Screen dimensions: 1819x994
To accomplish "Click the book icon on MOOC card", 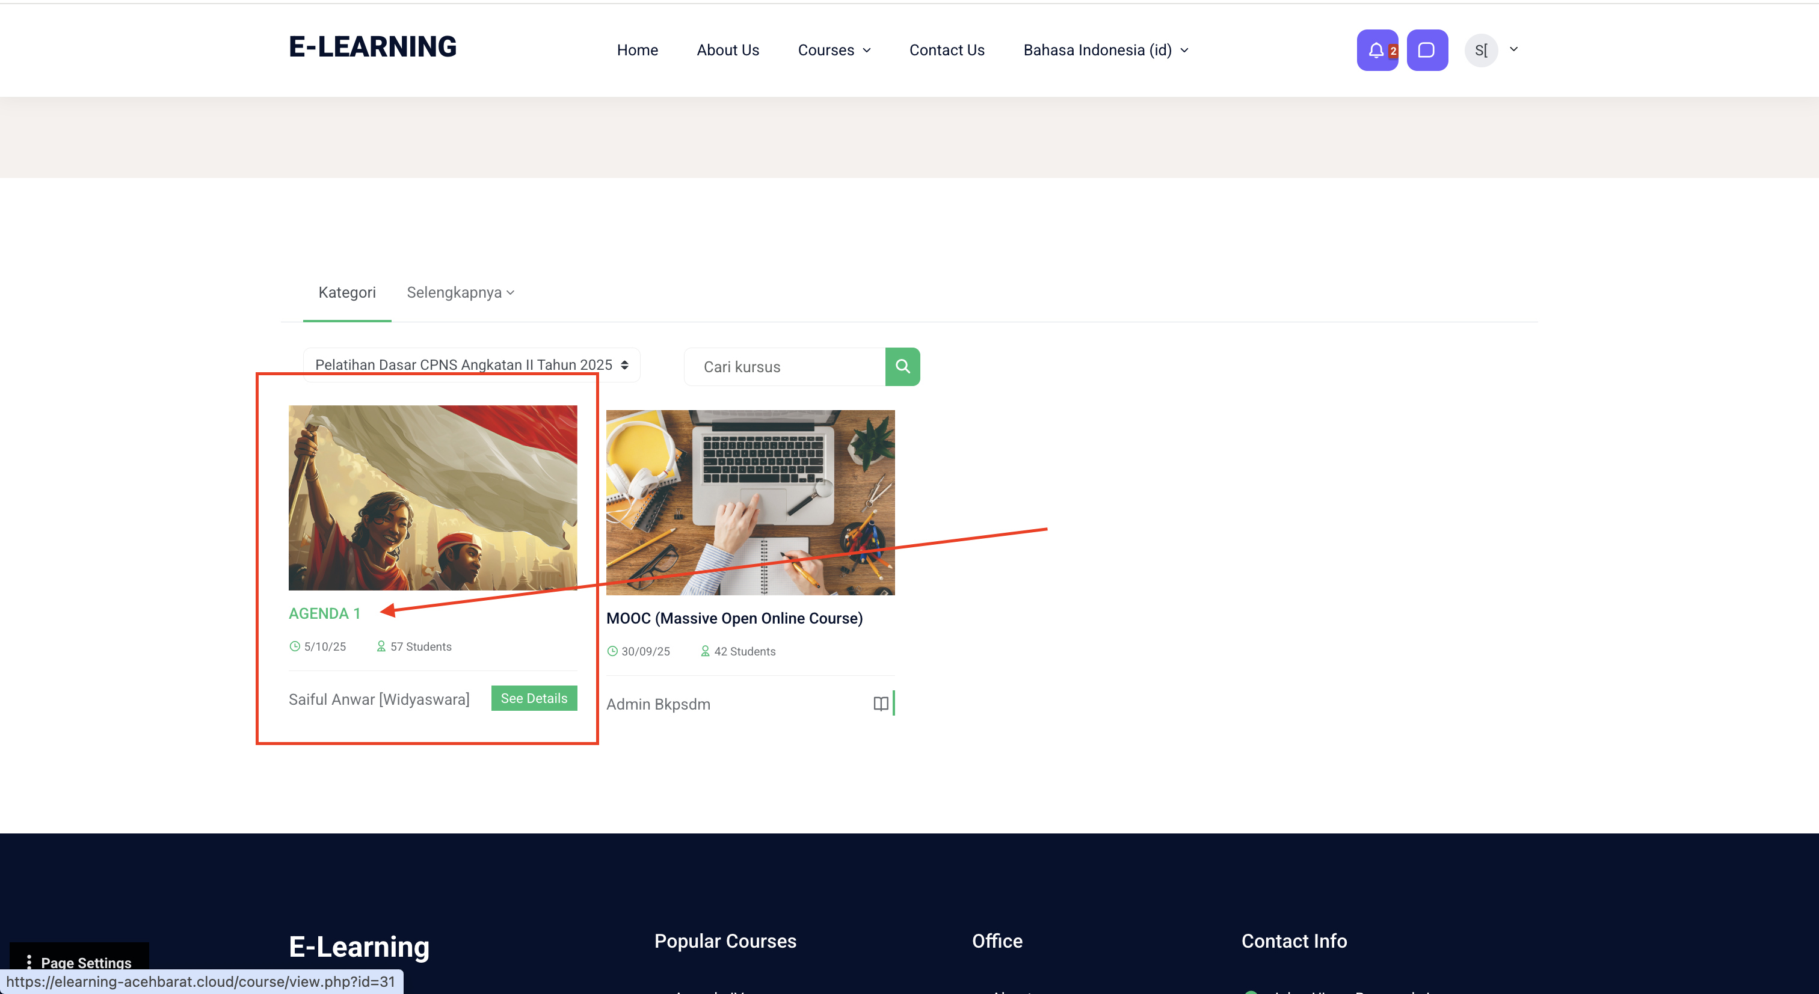I will coord(880,703).
